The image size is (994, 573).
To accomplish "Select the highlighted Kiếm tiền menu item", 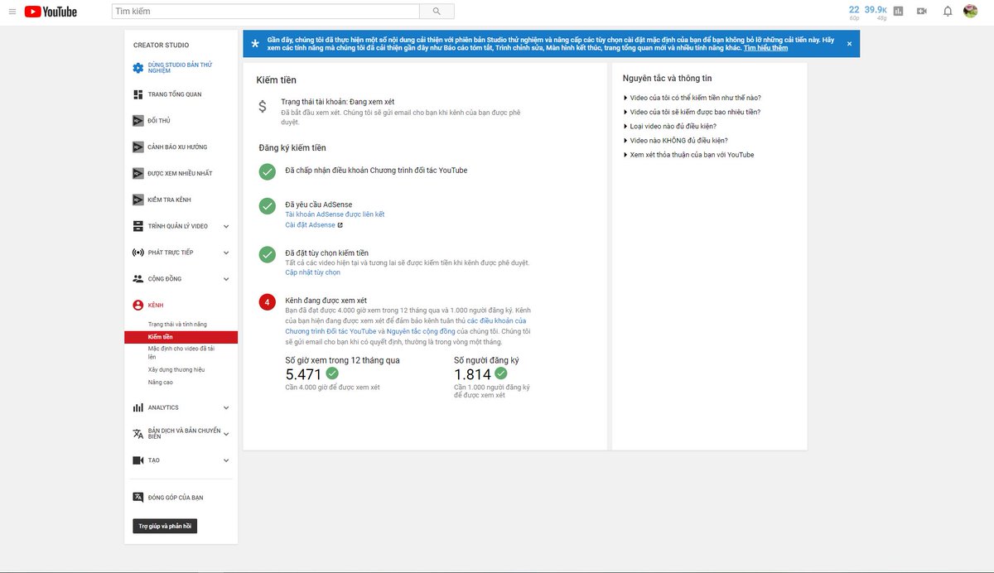I will point(181,337).
